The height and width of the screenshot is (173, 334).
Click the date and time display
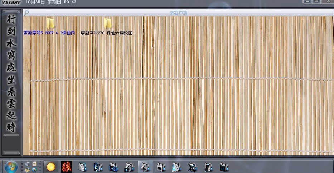pos(51,2)
